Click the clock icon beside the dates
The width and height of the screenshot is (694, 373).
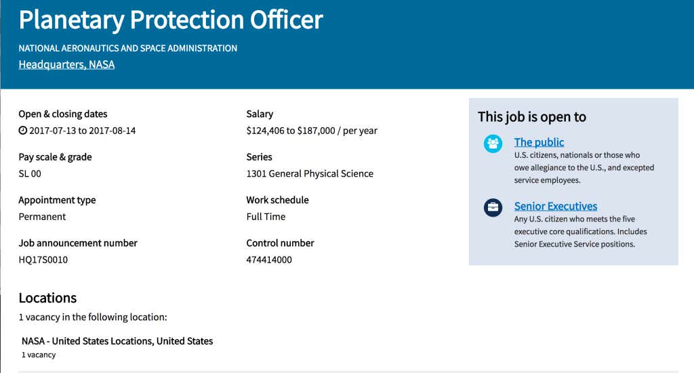(x=23, y=131)
